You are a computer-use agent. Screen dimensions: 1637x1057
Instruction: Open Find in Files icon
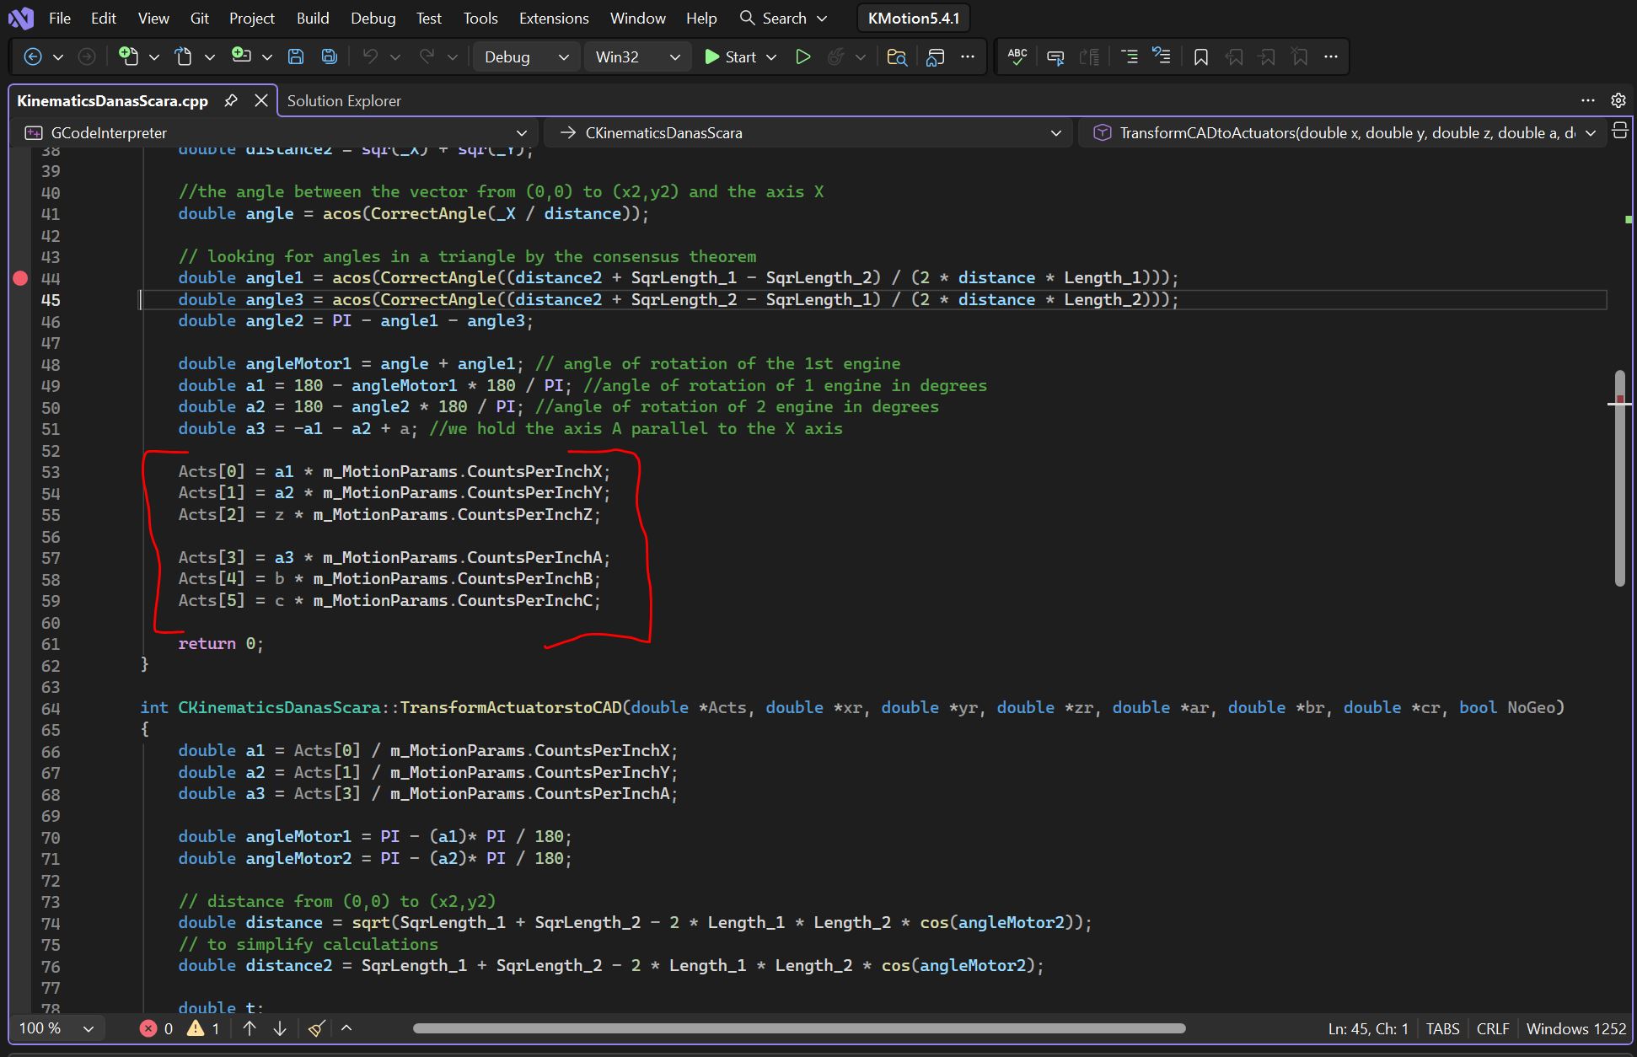897,56
